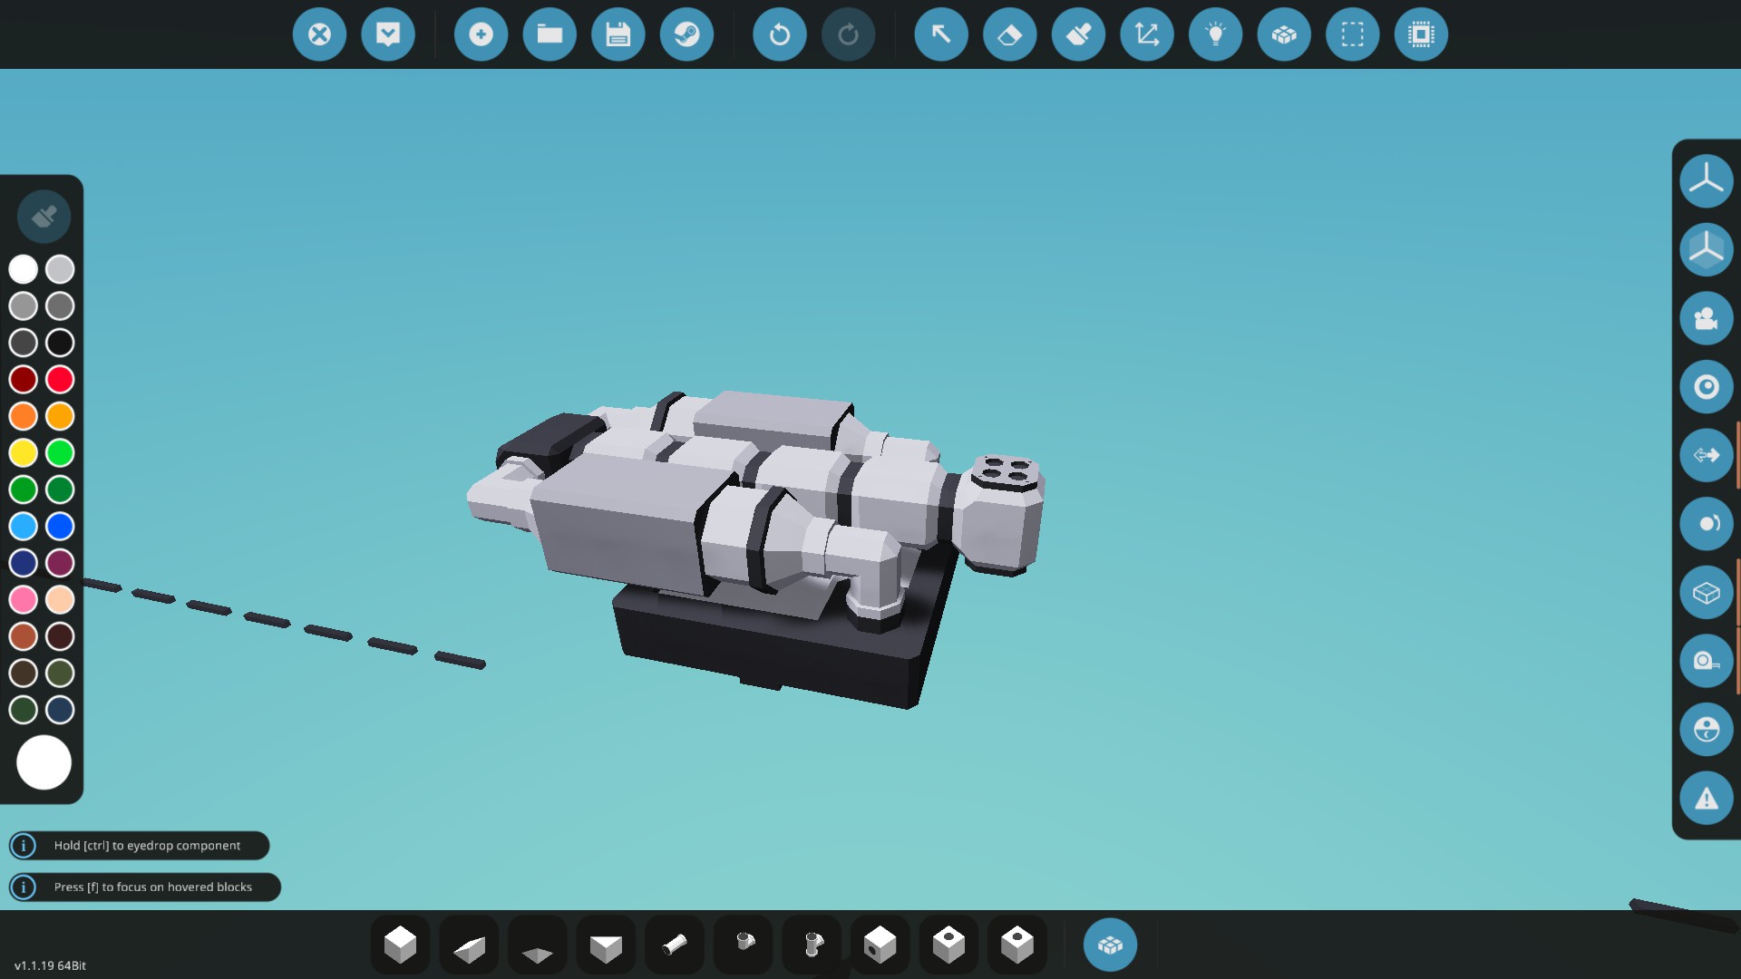
Task: Select the wedge block in hotbar
Action: pos(469,946)
